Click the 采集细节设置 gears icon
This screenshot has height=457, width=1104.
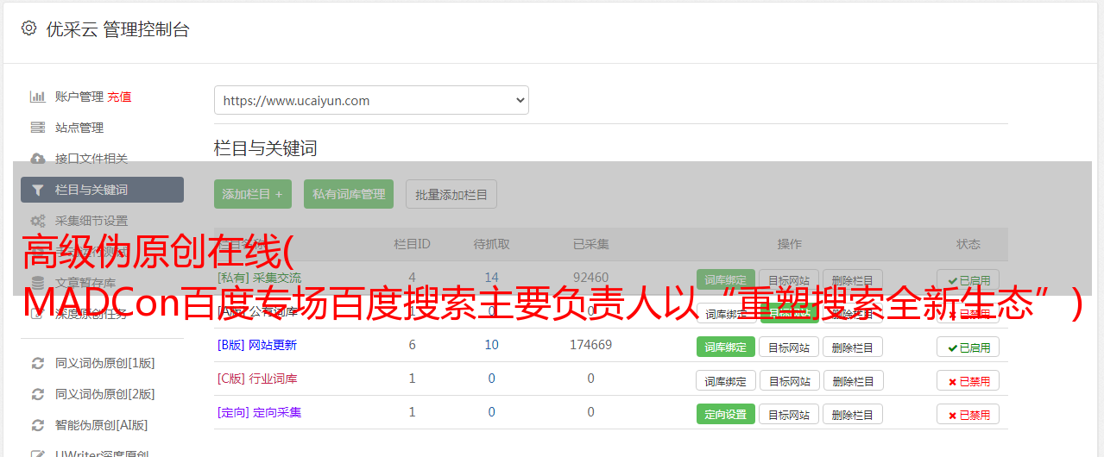pyautogui.click(x=37, y=221)
